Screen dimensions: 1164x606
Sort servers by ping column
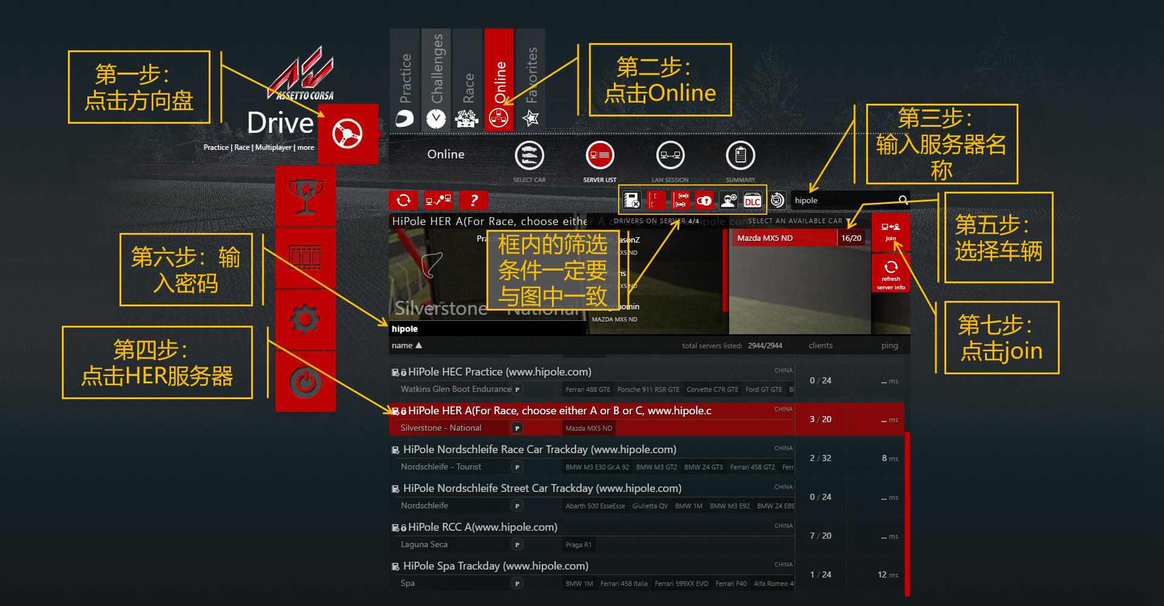coord(890,345)
